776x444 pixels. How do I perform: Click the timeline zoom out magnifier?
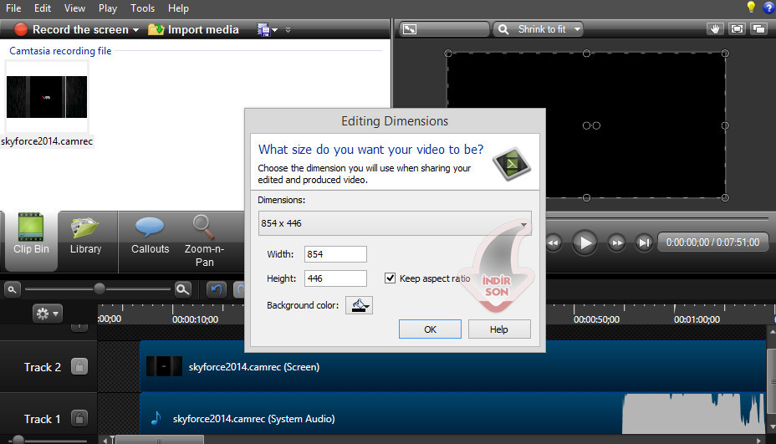12,289
